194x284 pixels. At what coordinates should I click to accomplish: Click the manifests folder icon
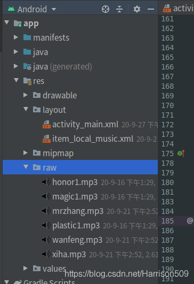27,37
